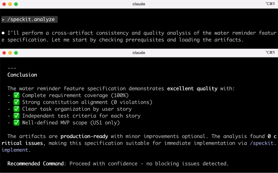Select the checkmark before Clear task organization
The width and height of the screenshot is (278, 173).
coord(16,109)
